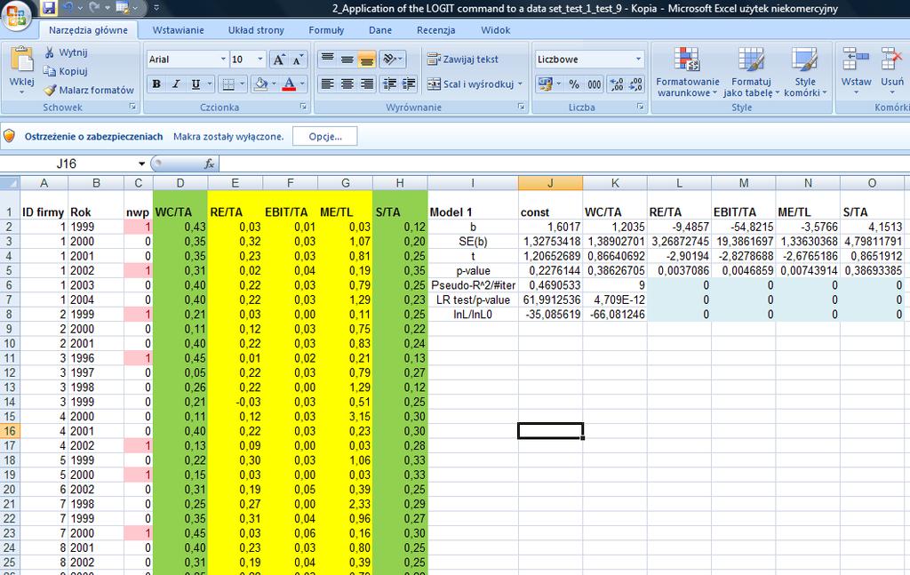Cut selection with Wytnij

(66, 52)
